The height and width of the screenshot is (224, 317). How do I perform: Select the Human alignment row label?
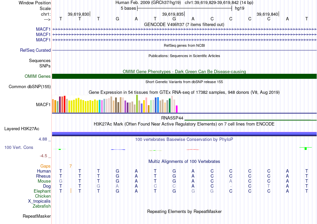click(44, 171)
